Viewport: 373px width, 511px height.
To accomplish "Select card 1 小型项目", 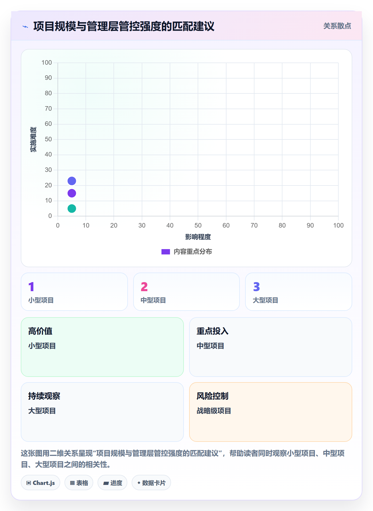I will [x=74, y=292].
